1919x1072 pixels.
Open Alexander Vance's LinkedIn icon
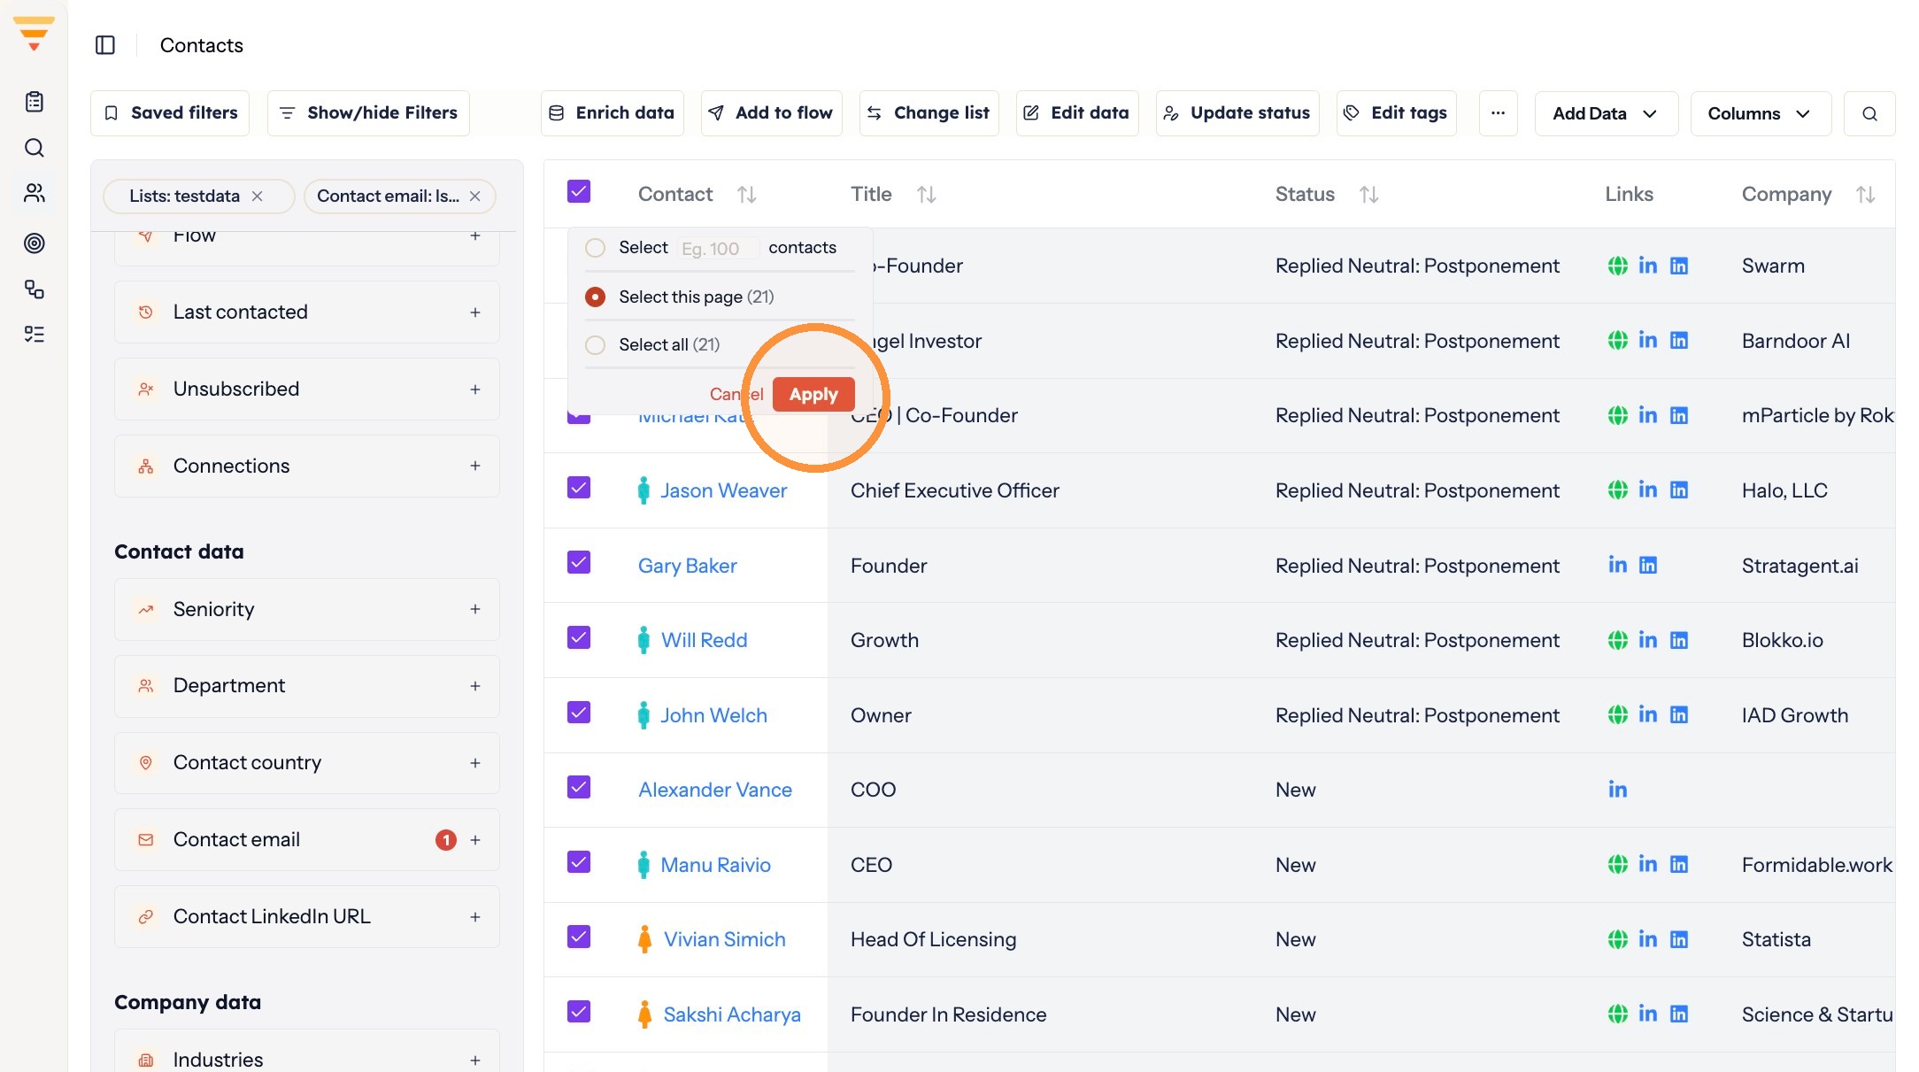pos(1617,790)
